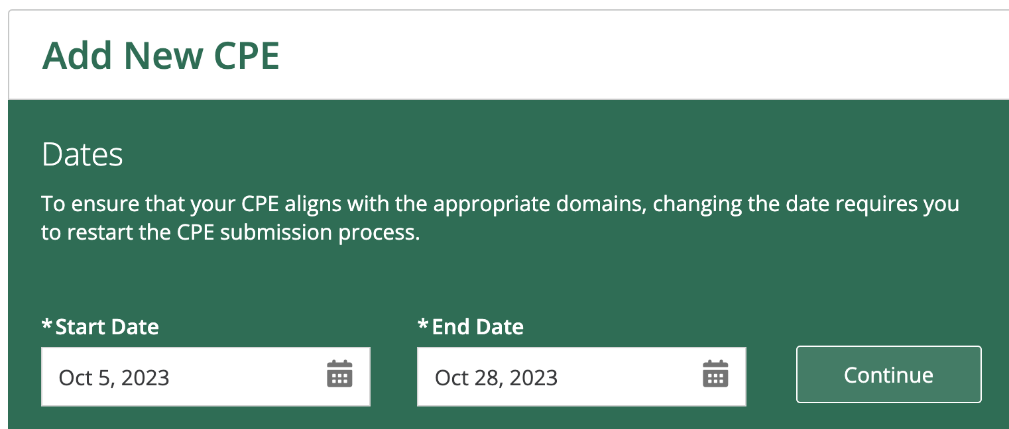Image resolution: width=1009 pixels, height=429 pixels.
Task: Select the 'Oct 28, 2023' date text
Action: point(496,378)
